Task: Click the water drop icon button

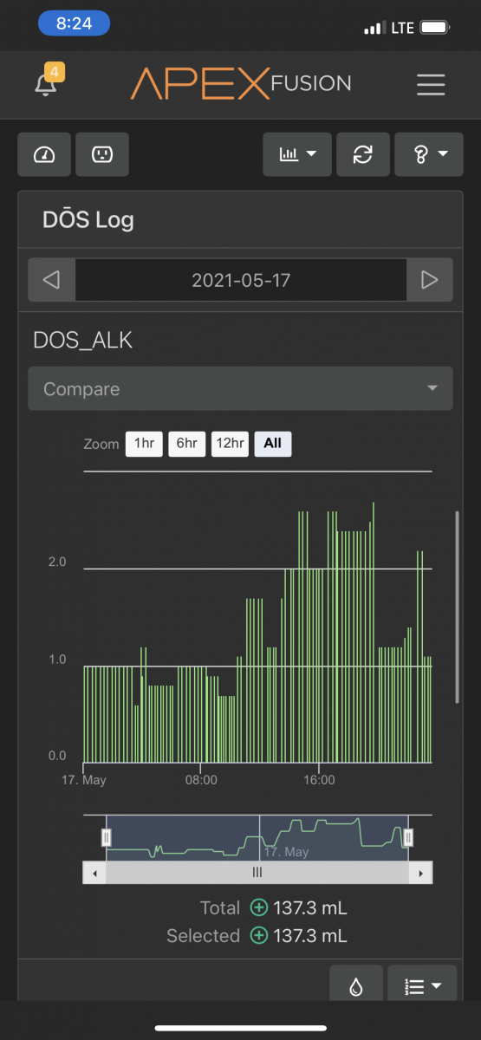Action: [x=356, y=985]
